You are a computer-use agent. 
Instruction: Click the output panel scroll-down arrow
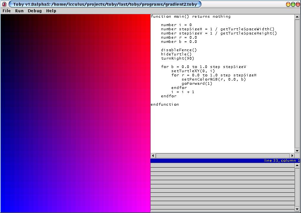(297, 209)
